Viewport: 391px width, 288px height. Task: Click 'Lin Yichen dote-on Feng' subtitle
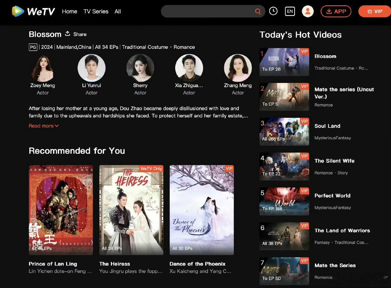tap(60, 271)
